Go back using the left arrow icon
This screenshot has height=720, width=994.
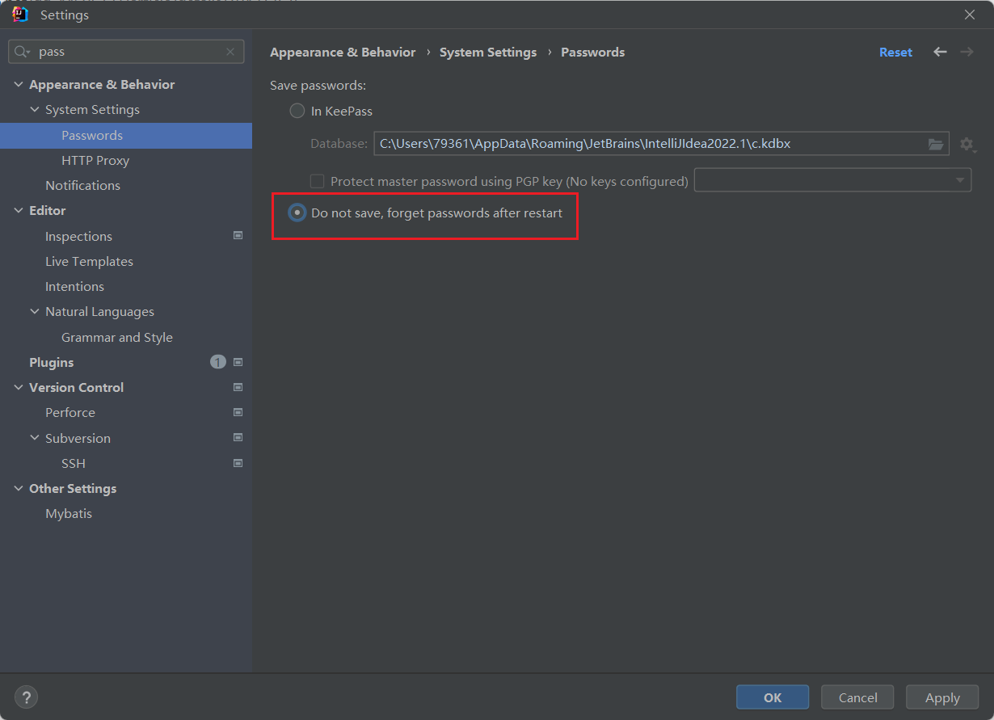click(x=940, y=52)
